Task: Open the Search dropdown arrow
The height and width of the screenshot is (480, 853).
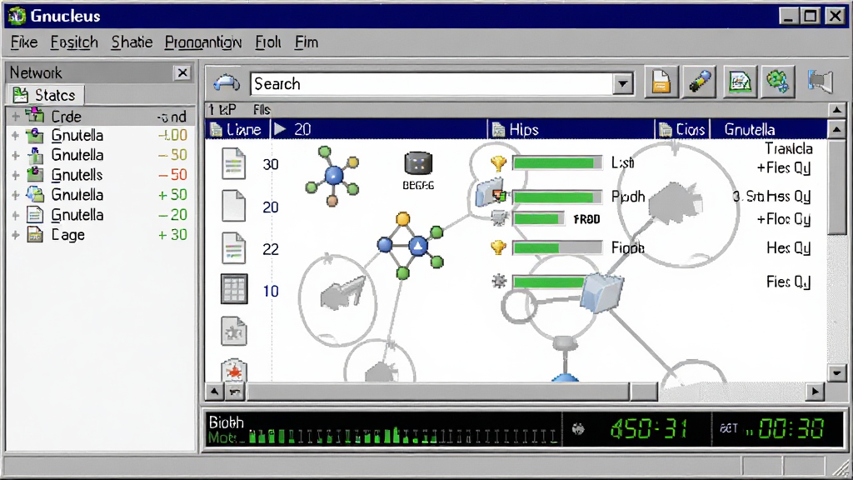Action: tap(623, 84)
